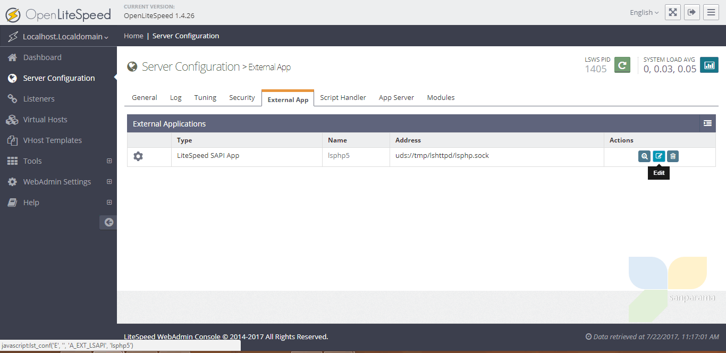726x353 pixels.
Task: Expand the Help sidebar section
Action: coord(109,203)
